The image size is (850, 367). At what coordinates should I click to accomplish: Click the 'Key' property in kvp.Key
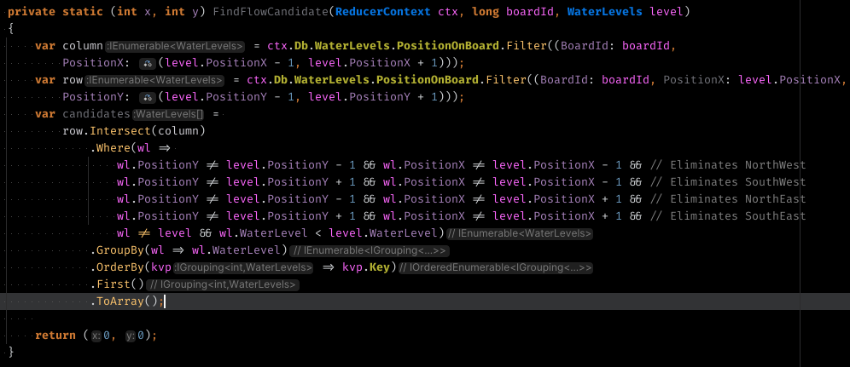click(380, 267)
